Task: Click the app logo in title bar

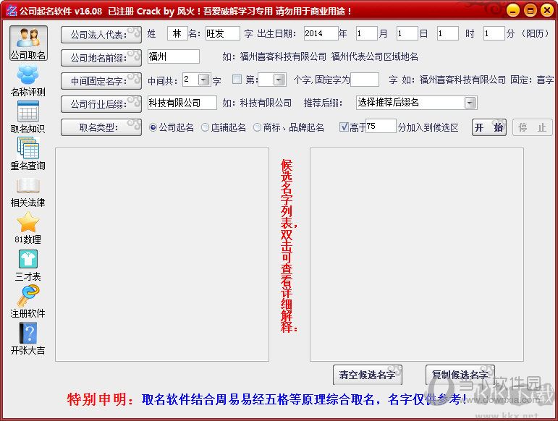Action: click(x=11, y=11)
